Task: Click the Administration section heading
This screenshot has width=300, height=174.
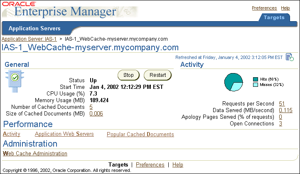Action: pos(30,144)
